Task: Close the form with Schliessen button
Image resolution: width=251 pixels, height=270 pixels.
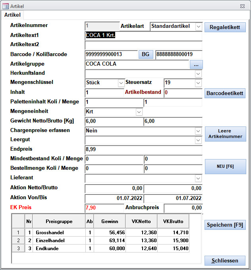Action: (225, 261)
